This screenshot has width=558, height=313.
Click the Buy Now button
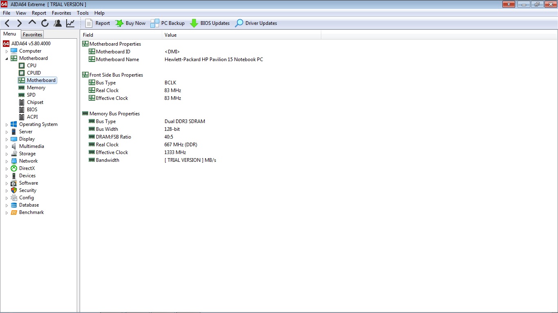coord(131,23)
